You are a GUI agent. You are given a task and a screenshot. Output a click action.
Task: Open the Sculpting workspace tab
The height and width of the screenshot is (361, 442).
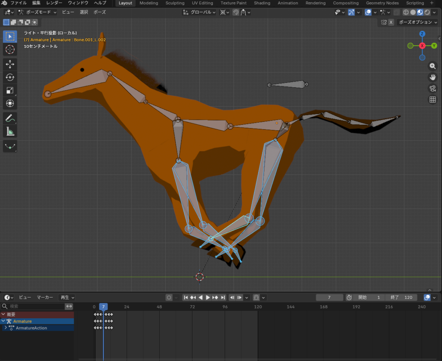coord(175,3)
